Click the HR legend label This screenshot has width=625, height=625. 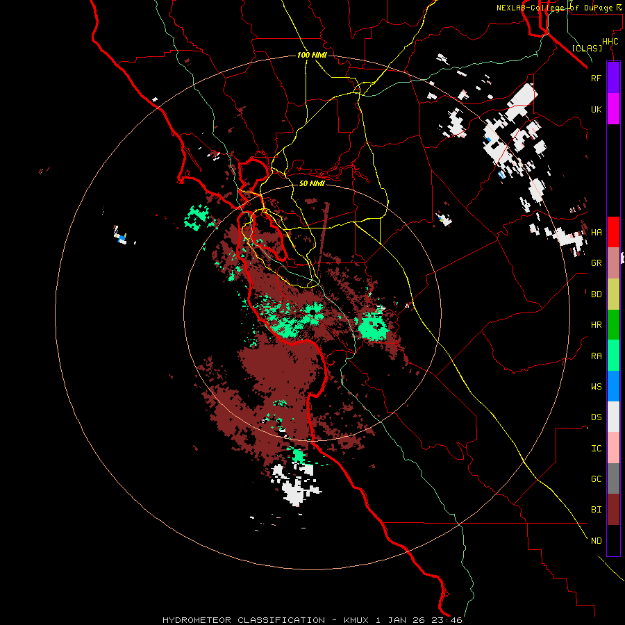click(596, 325)
